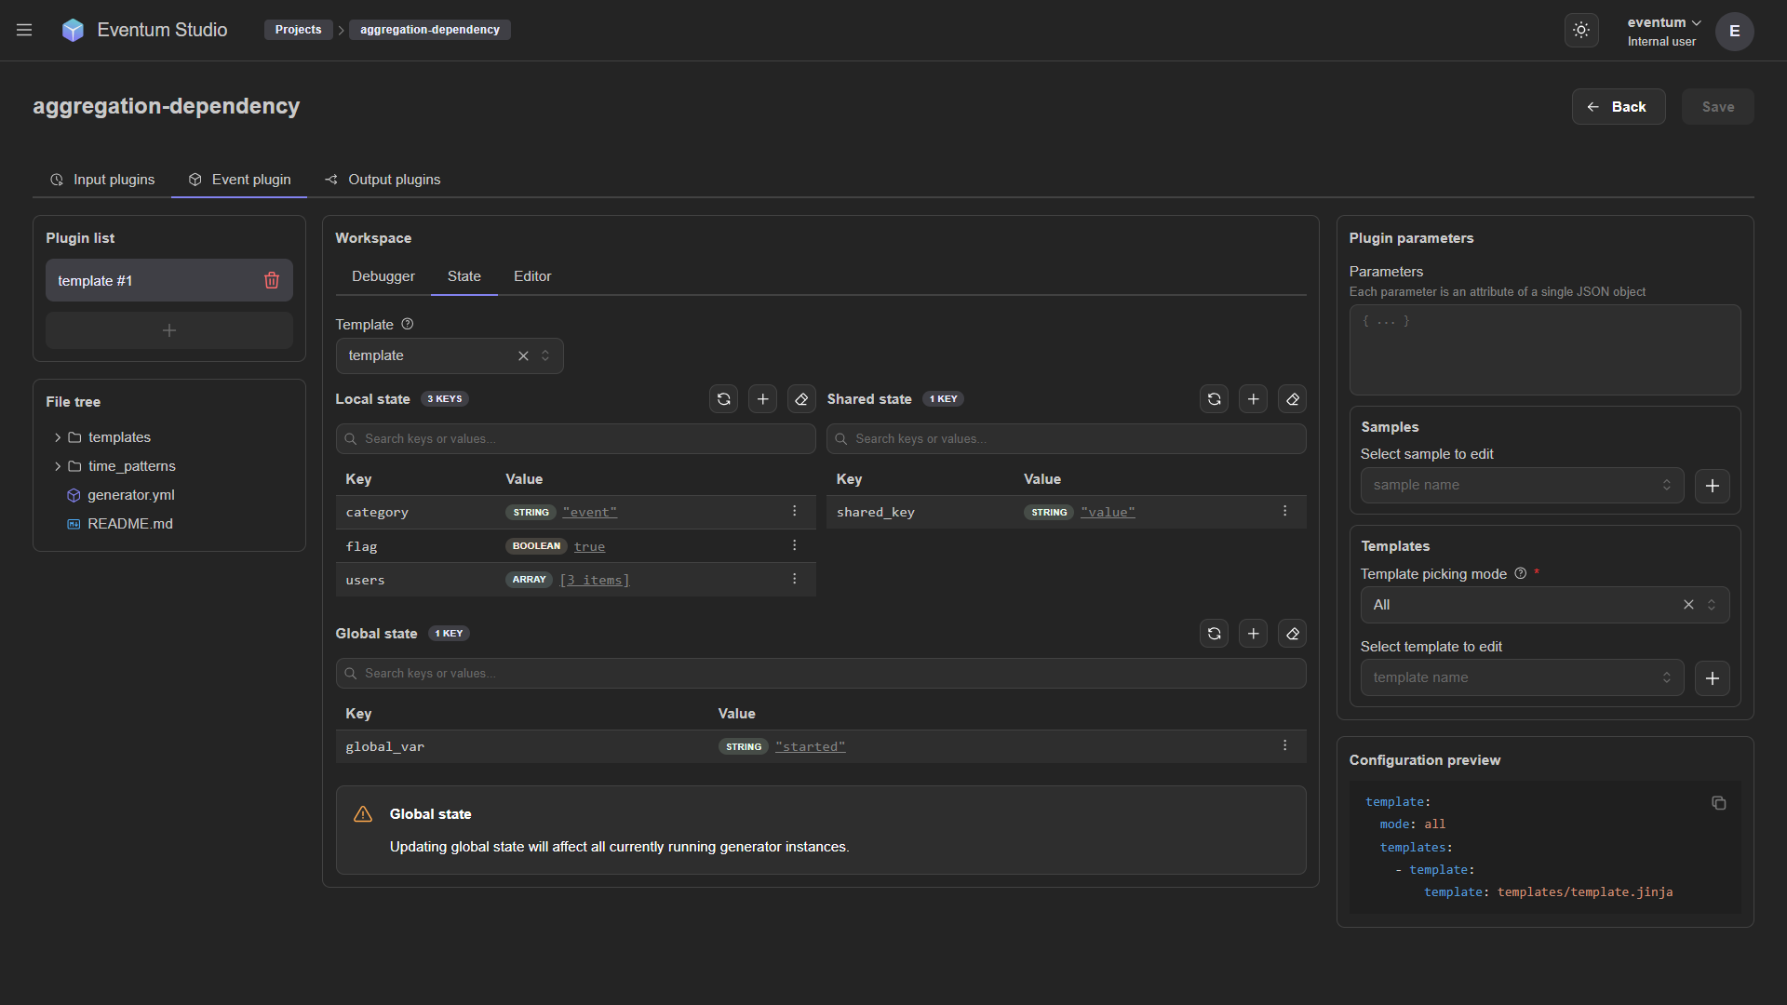Add a new plugin with plus button
Viewport: 1787px width, 1005px height.
coord(169,330)
